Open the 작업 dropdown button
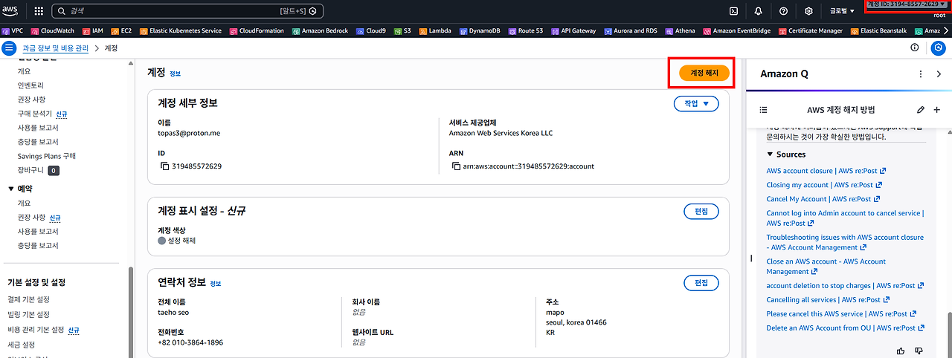952x358 pixels. 696,103
